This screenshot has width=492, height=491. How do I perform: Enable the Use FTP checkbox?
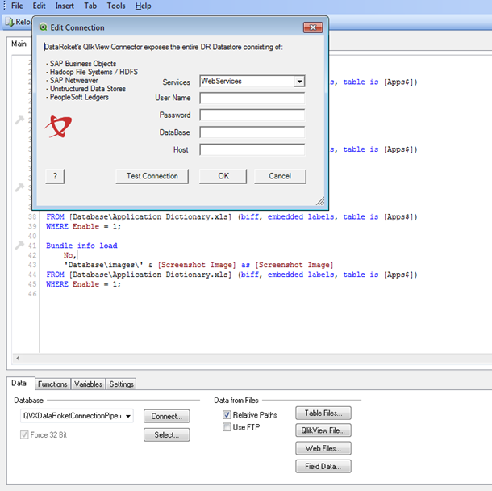pyautogui.click(x=227, y=427)
